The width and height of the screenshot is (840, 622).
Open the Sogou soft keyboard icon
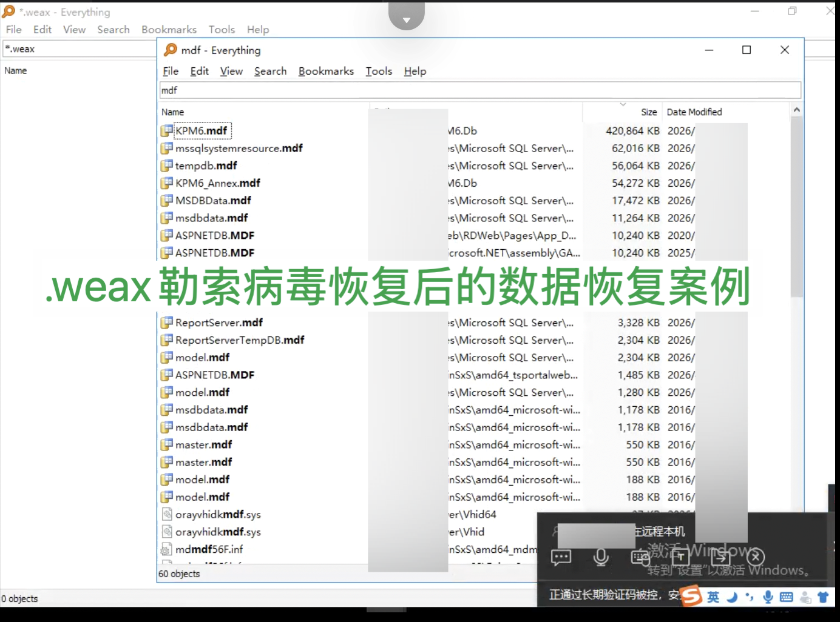click(x=786, y=597)
